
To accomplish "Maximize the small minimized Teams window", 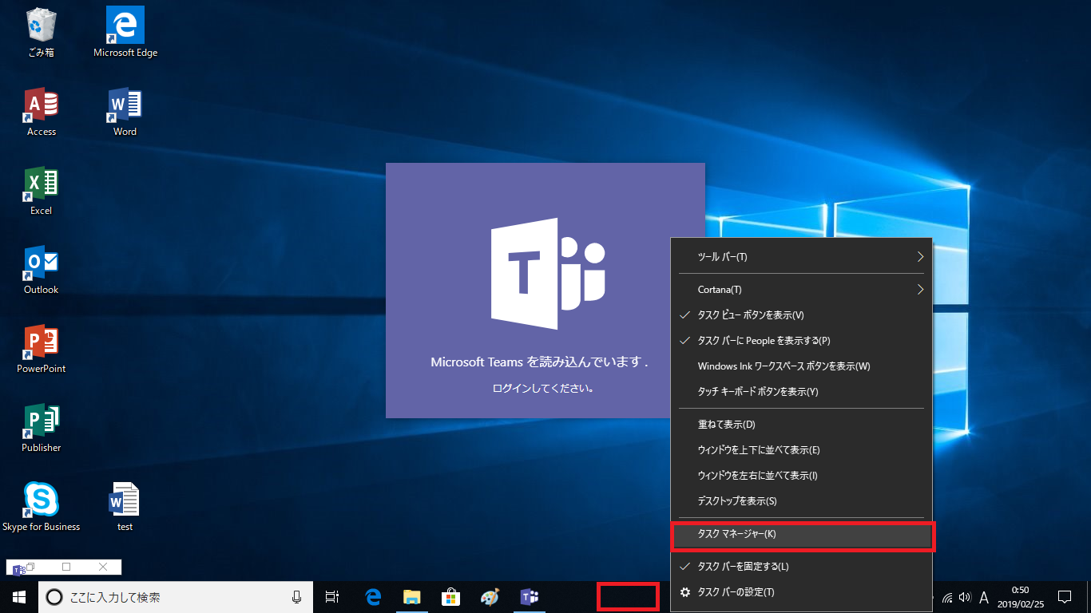I will tap(66, 567).
